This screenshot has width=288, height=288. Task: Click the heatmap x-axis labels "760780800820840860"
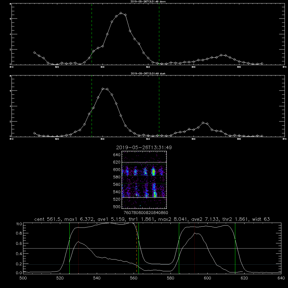[146, 213]
